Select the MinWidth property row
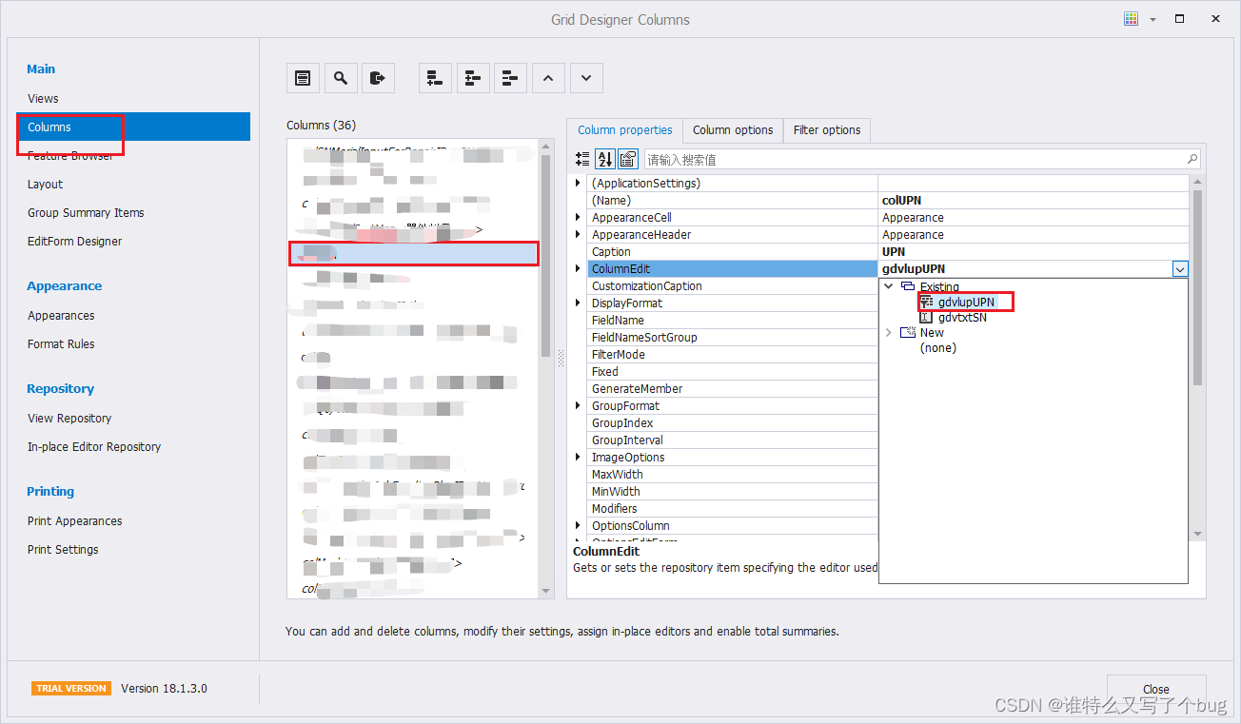Image resolution: width=1241 pixels, height=724 pixels. point(732,492)
